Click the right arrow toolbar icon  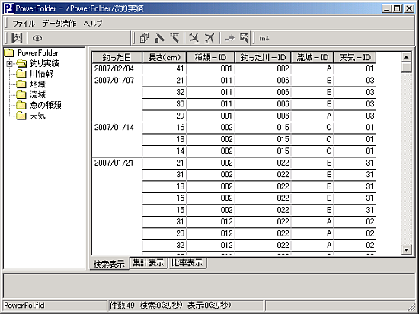(229, 38)
